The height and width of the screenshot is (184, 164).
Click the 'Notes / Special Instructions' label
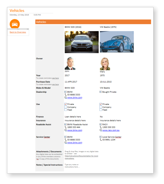click(49, 165)
